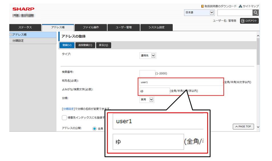Jump back using the PAGE TOP button

243,127
